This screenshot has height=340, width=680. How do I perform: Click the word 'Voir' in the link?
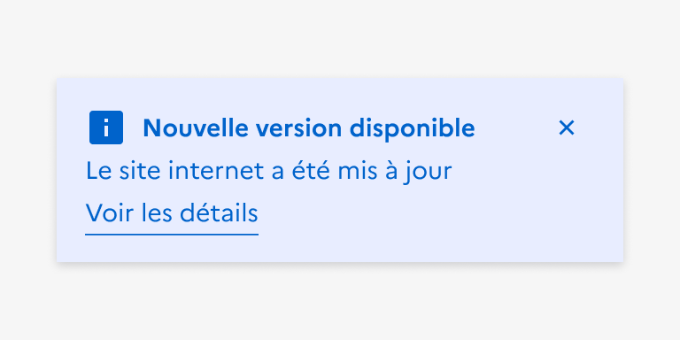click(111, 213)
